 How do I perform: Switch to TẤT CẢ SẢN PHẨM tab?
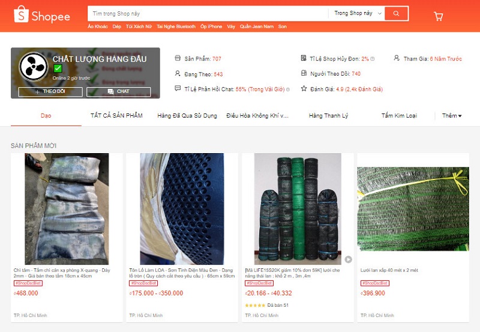pyautogui.click(x=116, y=116)
